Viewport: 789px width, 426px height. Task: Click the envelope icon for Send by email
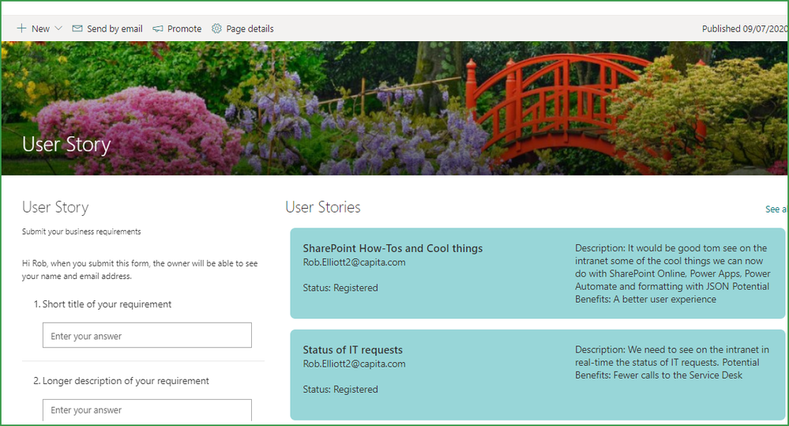click(77, 28)
